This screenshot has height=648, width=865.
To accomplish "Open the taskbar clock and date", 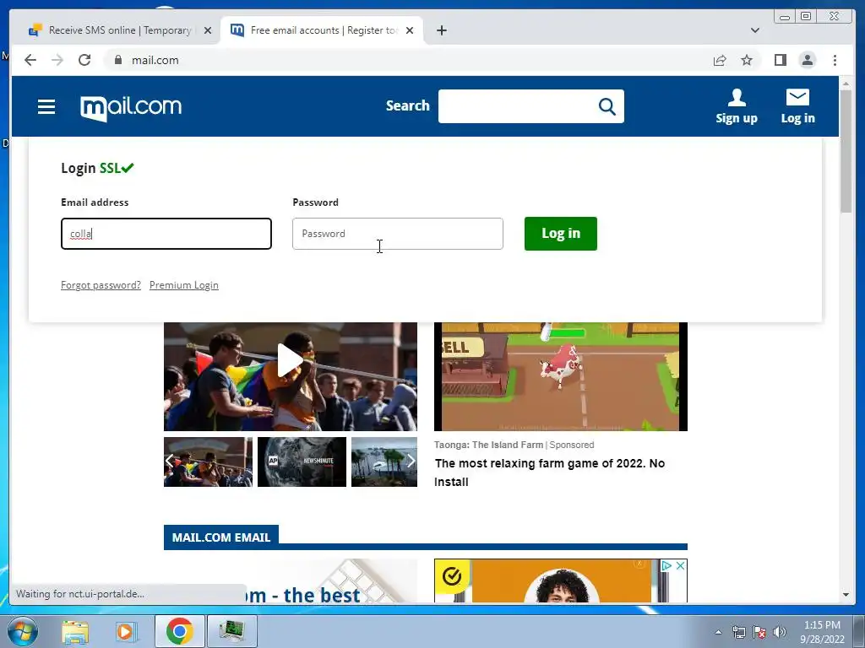I will tap(822, 632).
